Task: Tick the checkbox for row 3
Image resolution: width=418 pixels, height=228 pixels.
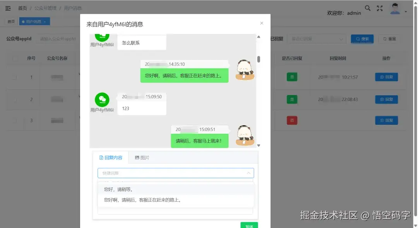Action: 16,120
